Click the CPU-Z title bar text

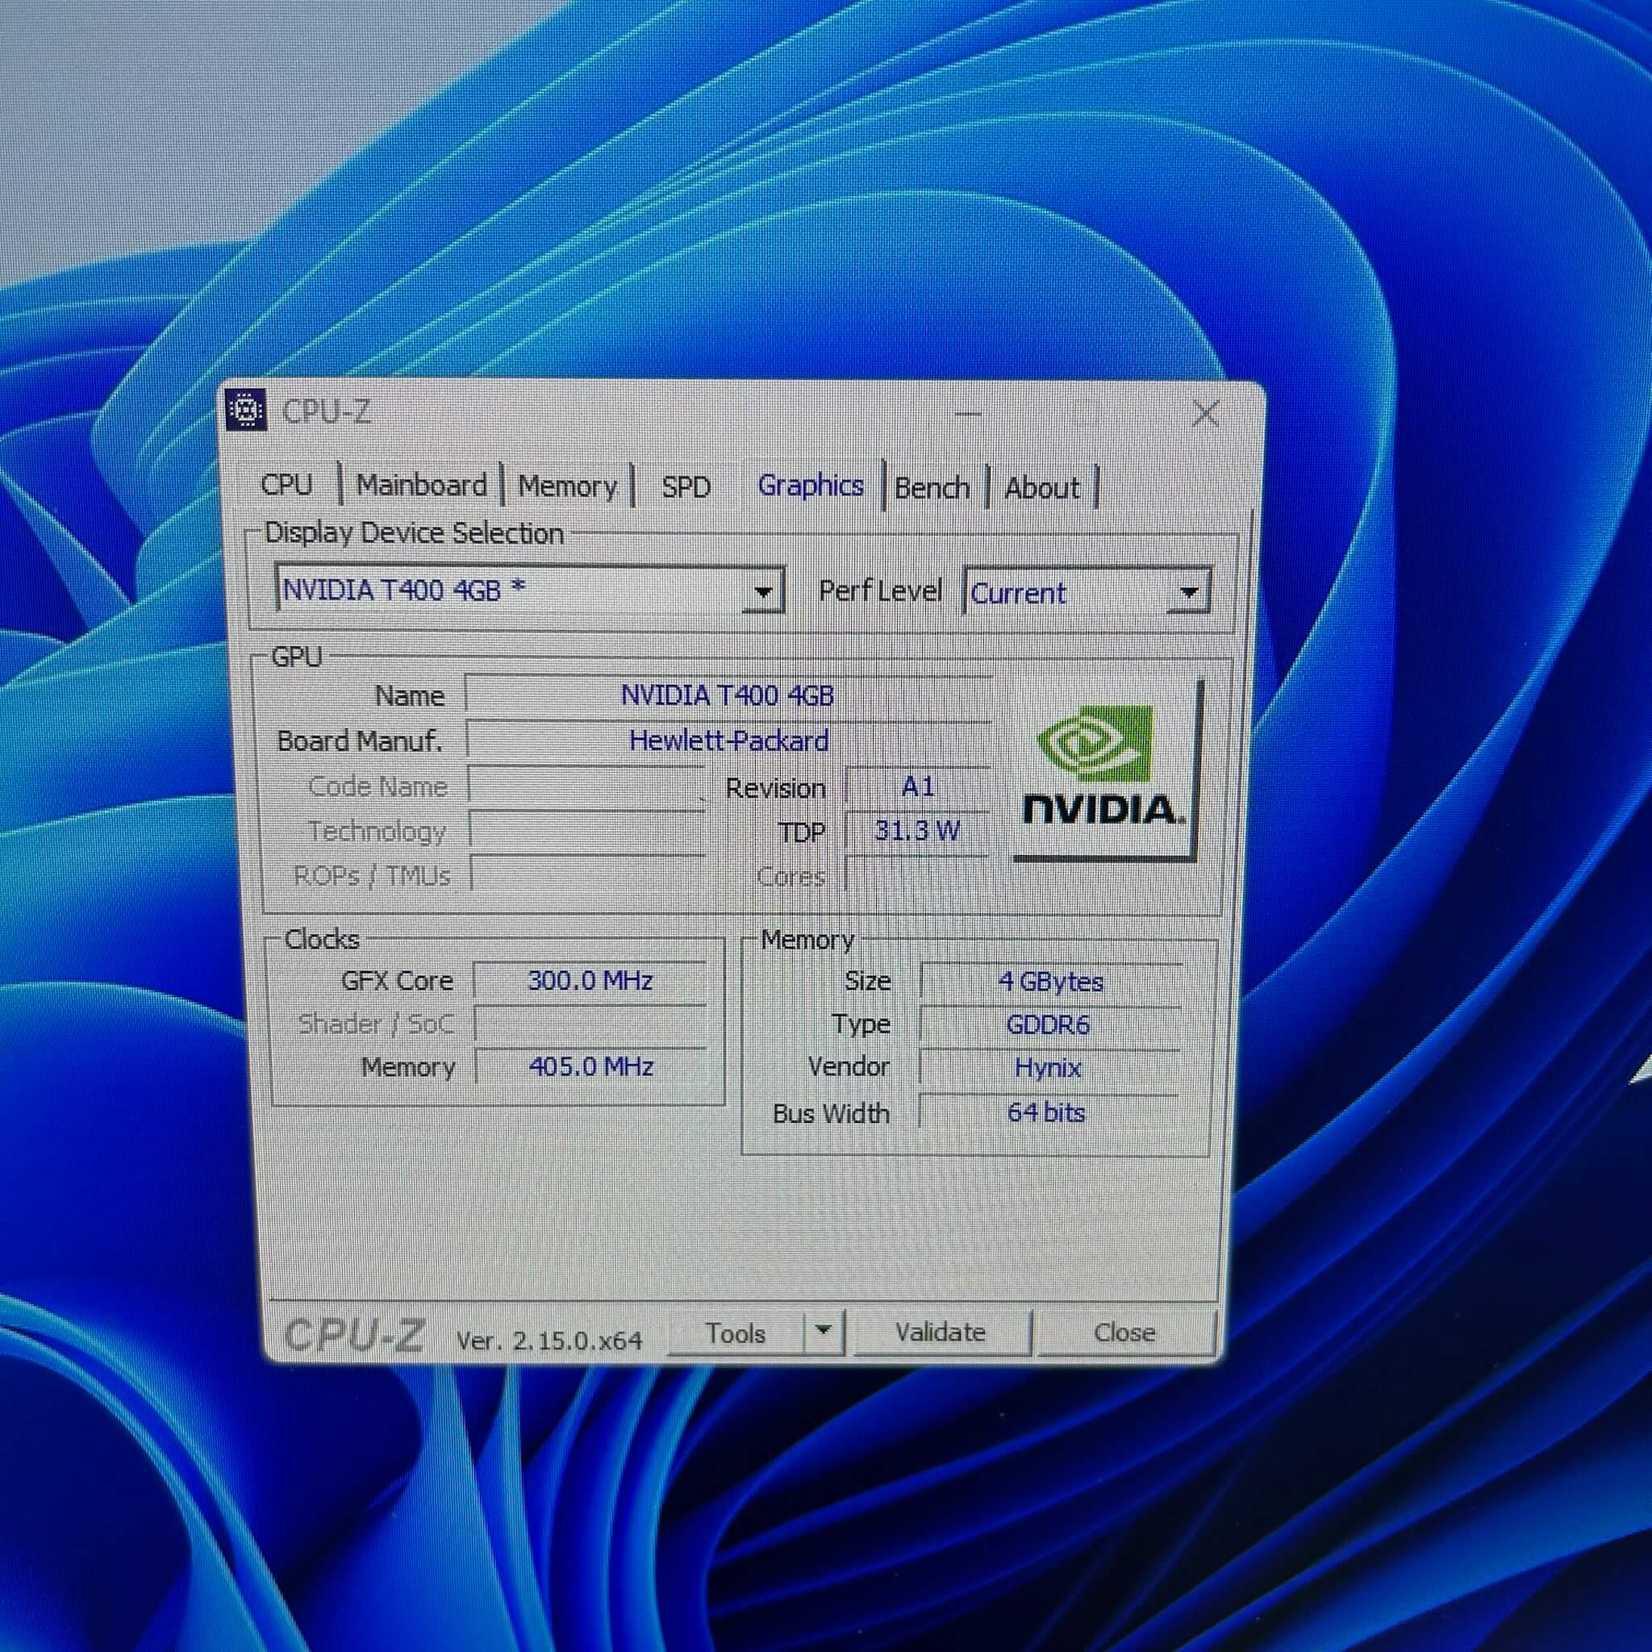327,411
